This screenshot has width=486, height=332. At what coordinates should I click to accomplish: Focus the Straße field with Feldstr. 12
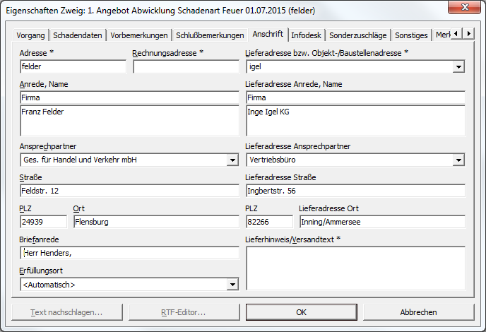pyautogui.click(x=130, y=191)
